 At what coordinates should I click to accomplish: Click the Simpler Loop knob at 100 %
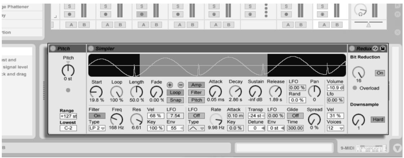pos(116,91)
